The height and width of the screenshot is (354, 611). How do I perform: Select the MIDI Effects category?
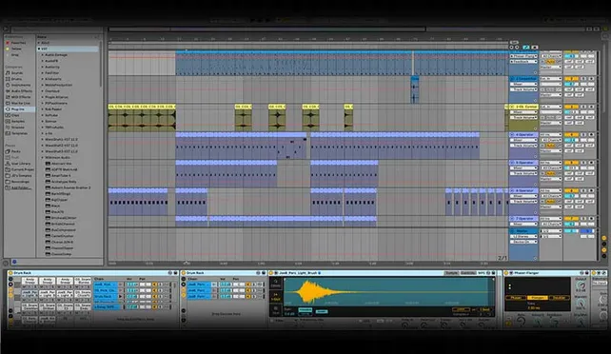(x=21, y=97)
